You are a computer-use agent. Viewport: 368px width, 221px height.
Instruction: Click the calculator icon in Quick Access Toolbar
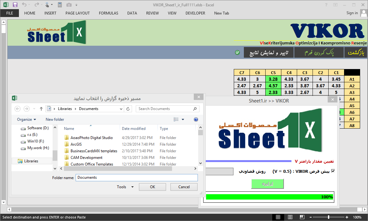coord(60,4)
